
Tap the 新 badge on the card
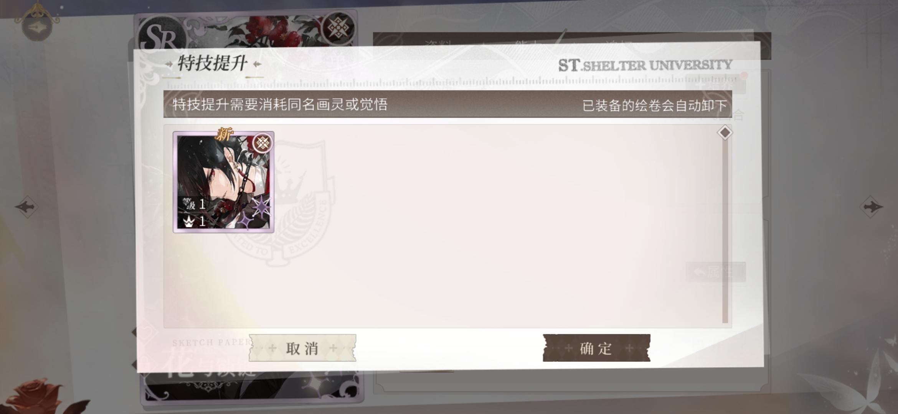click(x=224, y=134)
